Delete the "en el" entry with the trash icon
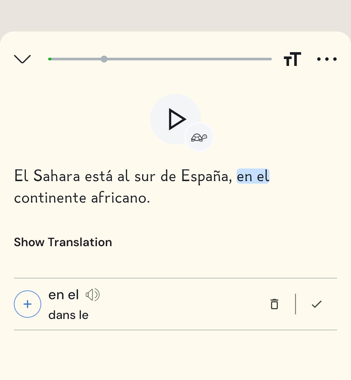The height and width of the screenshot is (380, 351). [274, 304]
